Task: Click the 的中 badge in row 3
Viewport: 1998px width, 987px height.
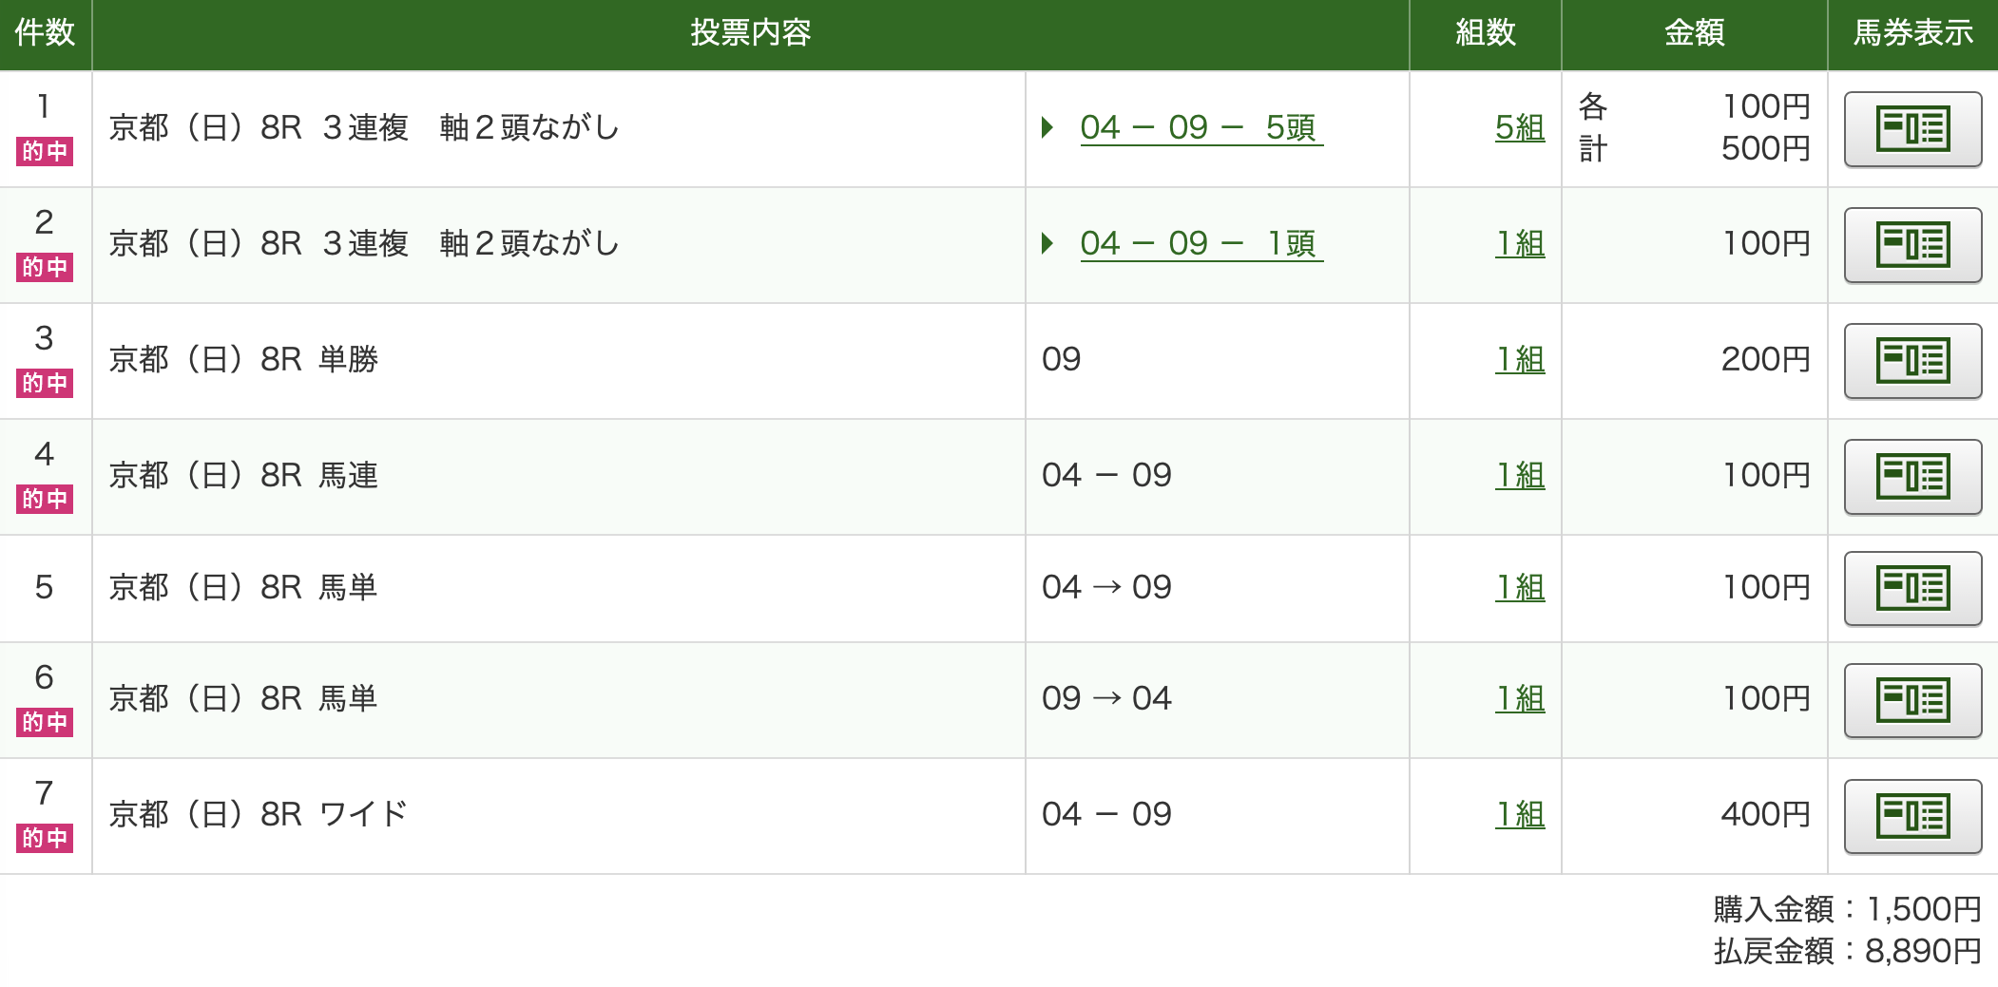Action: [x=45, y=383]
